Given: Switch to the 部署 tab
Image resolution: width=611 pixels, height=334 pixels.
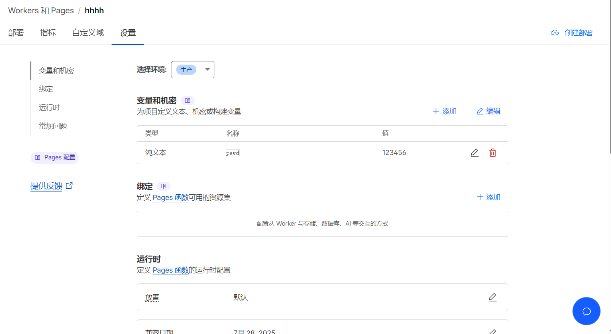Looking at the screenshot, I should (x=16, y=33).
